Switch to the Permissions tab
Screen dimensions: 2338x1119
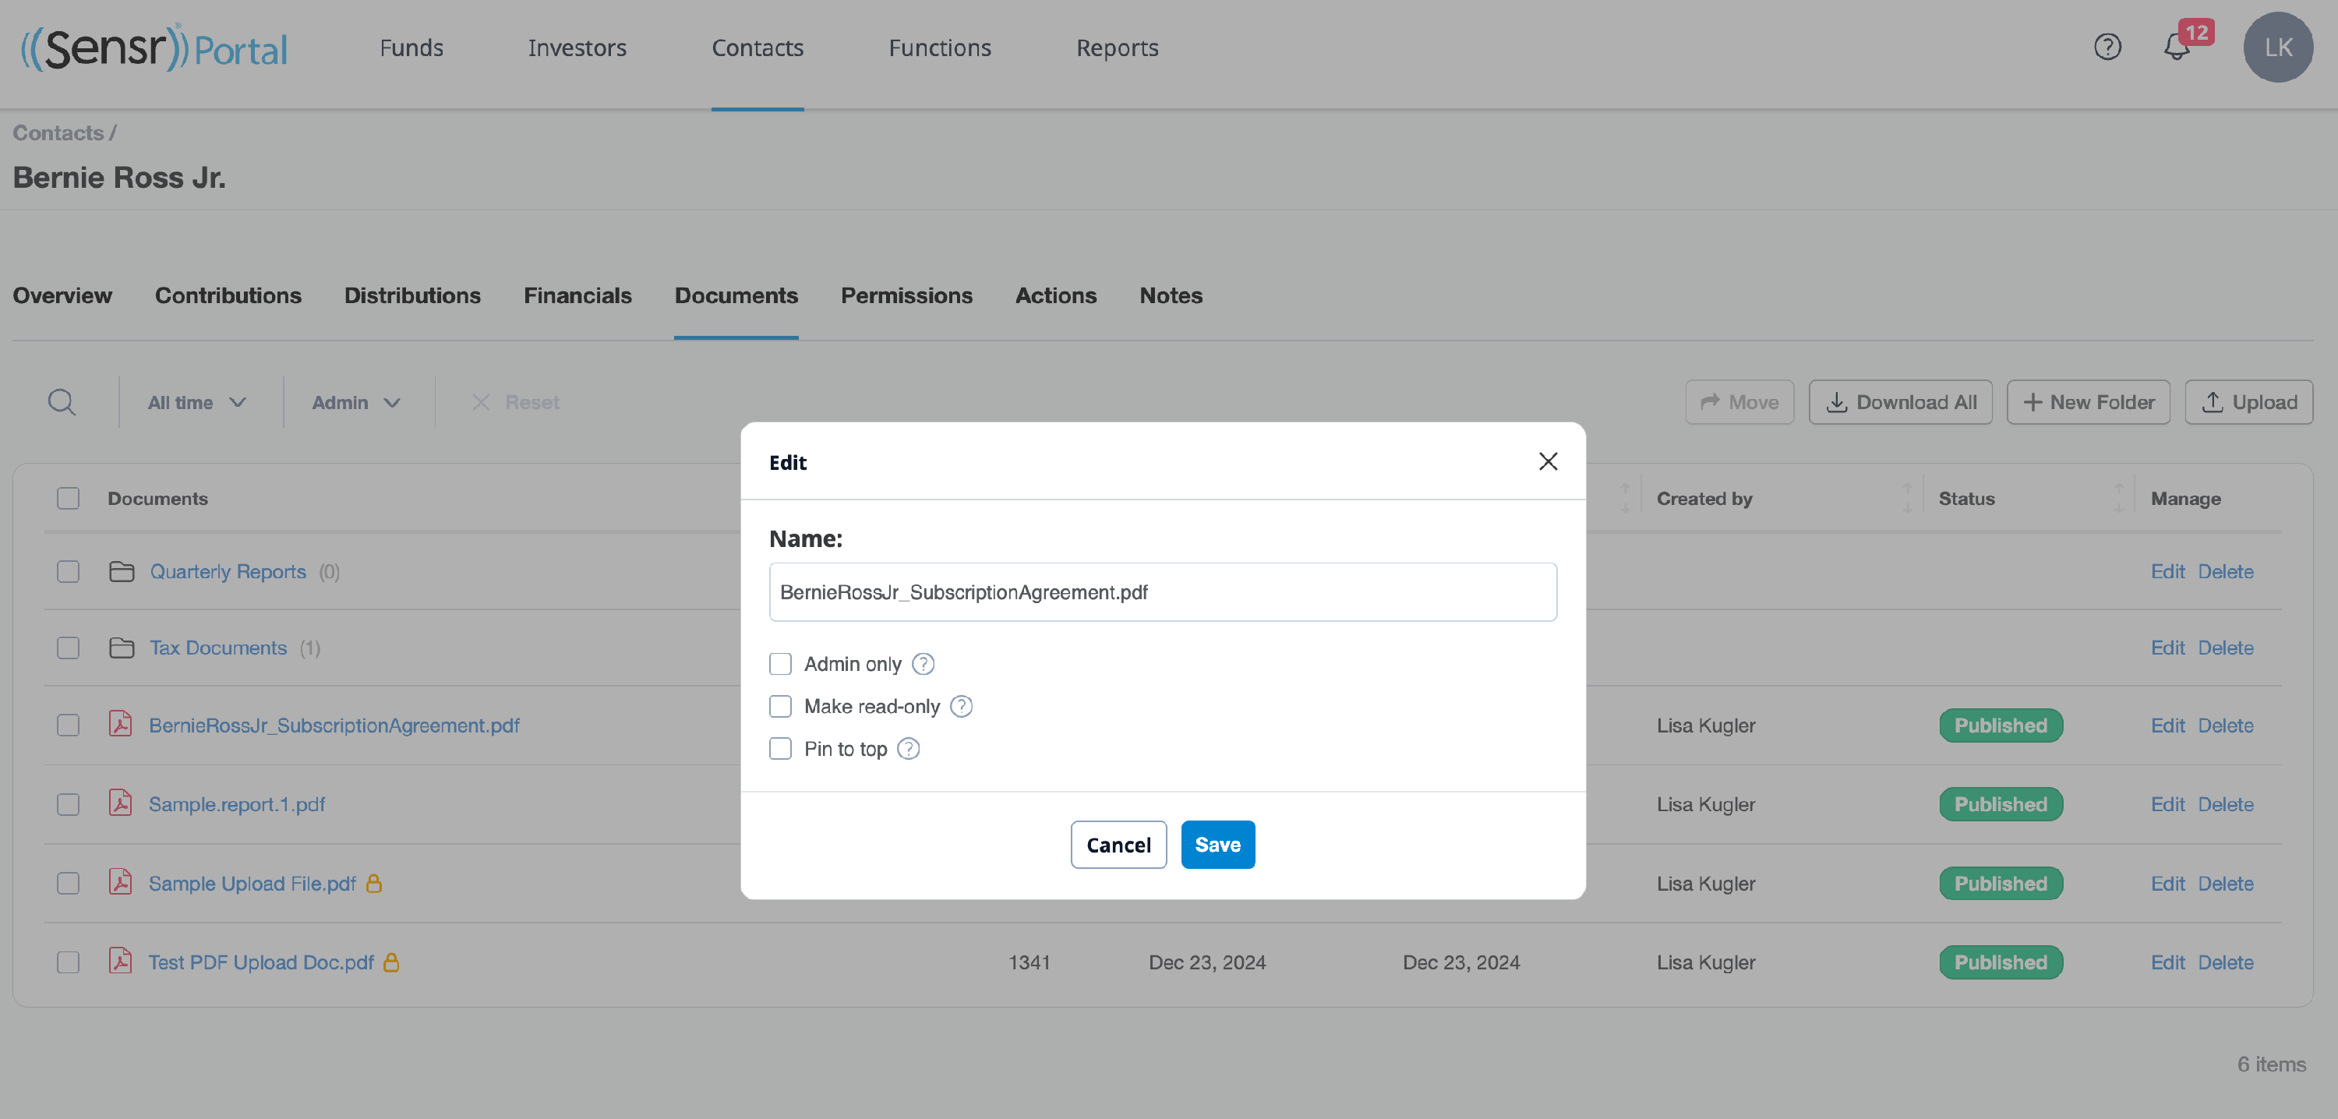point(906,296)
